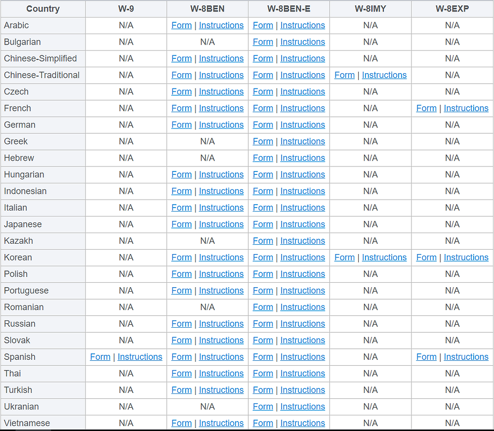Open French W-8EXP Instructions link
The image size is (494, 431).
coord(466,108)
